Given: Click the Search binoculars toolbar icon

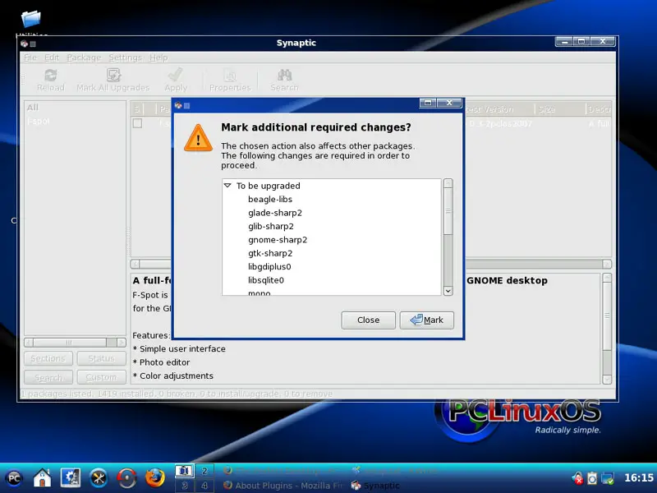Looking at the screenshot, I should pos(284,76).
